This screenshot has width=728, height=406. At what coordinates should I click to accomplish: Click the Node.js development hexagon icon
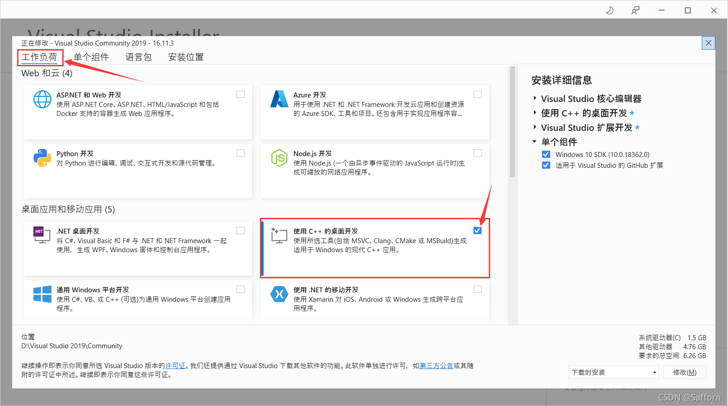click(279, 158)
